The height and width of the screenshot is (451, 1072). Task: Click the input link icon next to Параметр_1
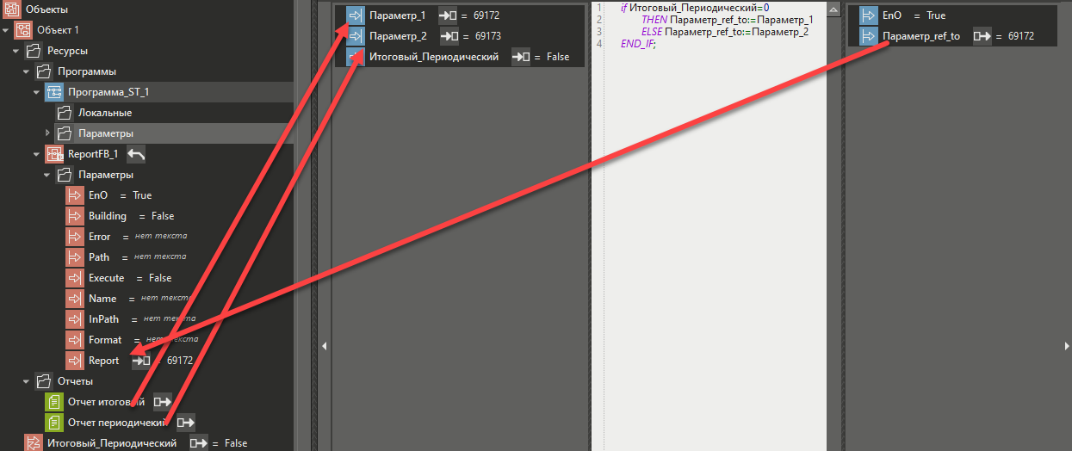pyautogui.click(x=448, y=15)
